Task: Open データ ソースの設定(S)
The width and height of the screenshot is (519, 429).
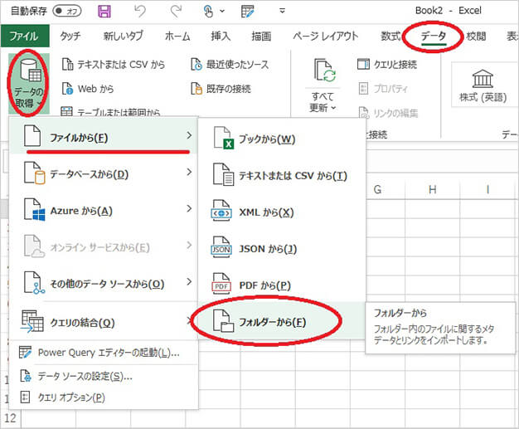Action: (104, 376)
